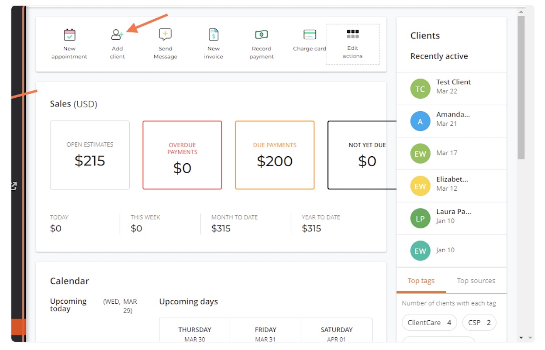Viewport: 545px width, 350px height.
Task: Select the CSP tag chip
Action: click(479, 323)
